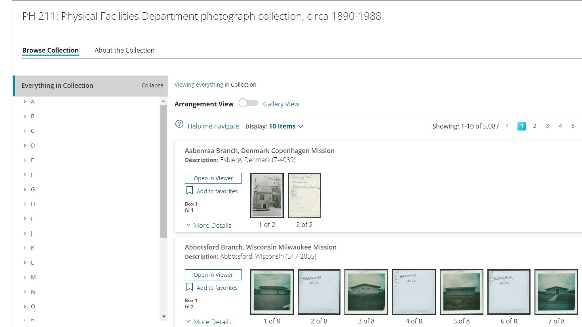The width and height of the screenshot is (582, 327).
Task: Switch the view toggle switch
Action: [248, 102]
